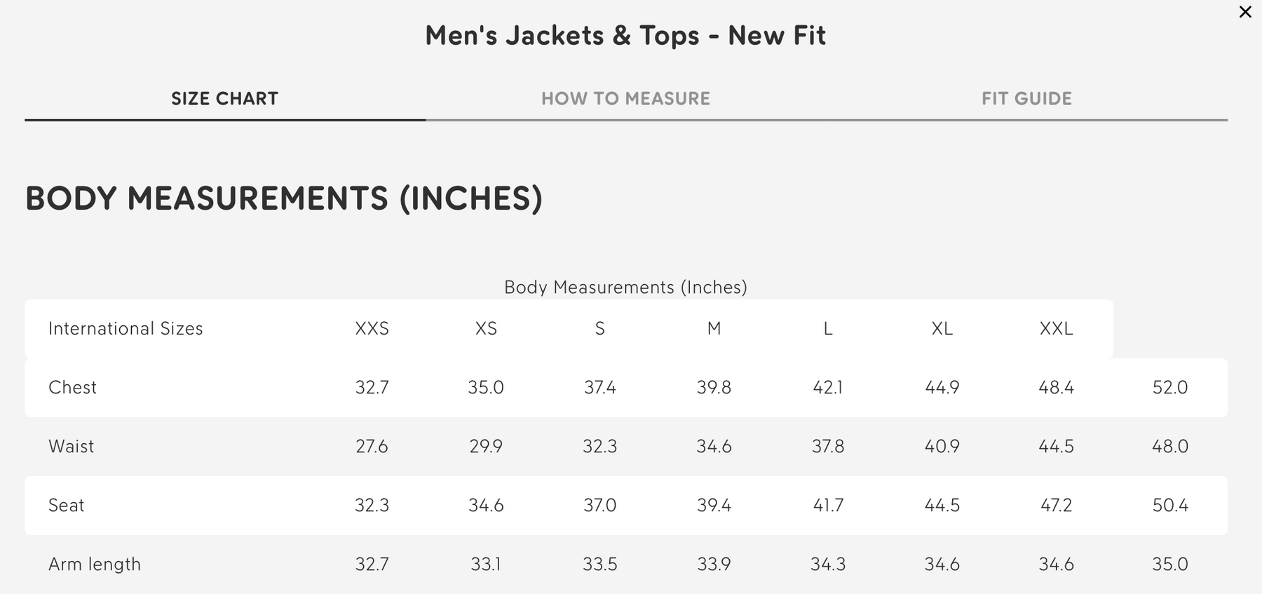Click the Seat row label

(x=66, y=506)
